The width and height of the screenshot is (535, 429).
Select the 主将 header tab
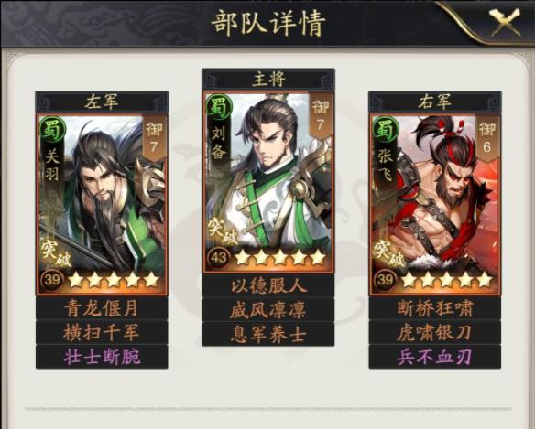pos(268,80)
